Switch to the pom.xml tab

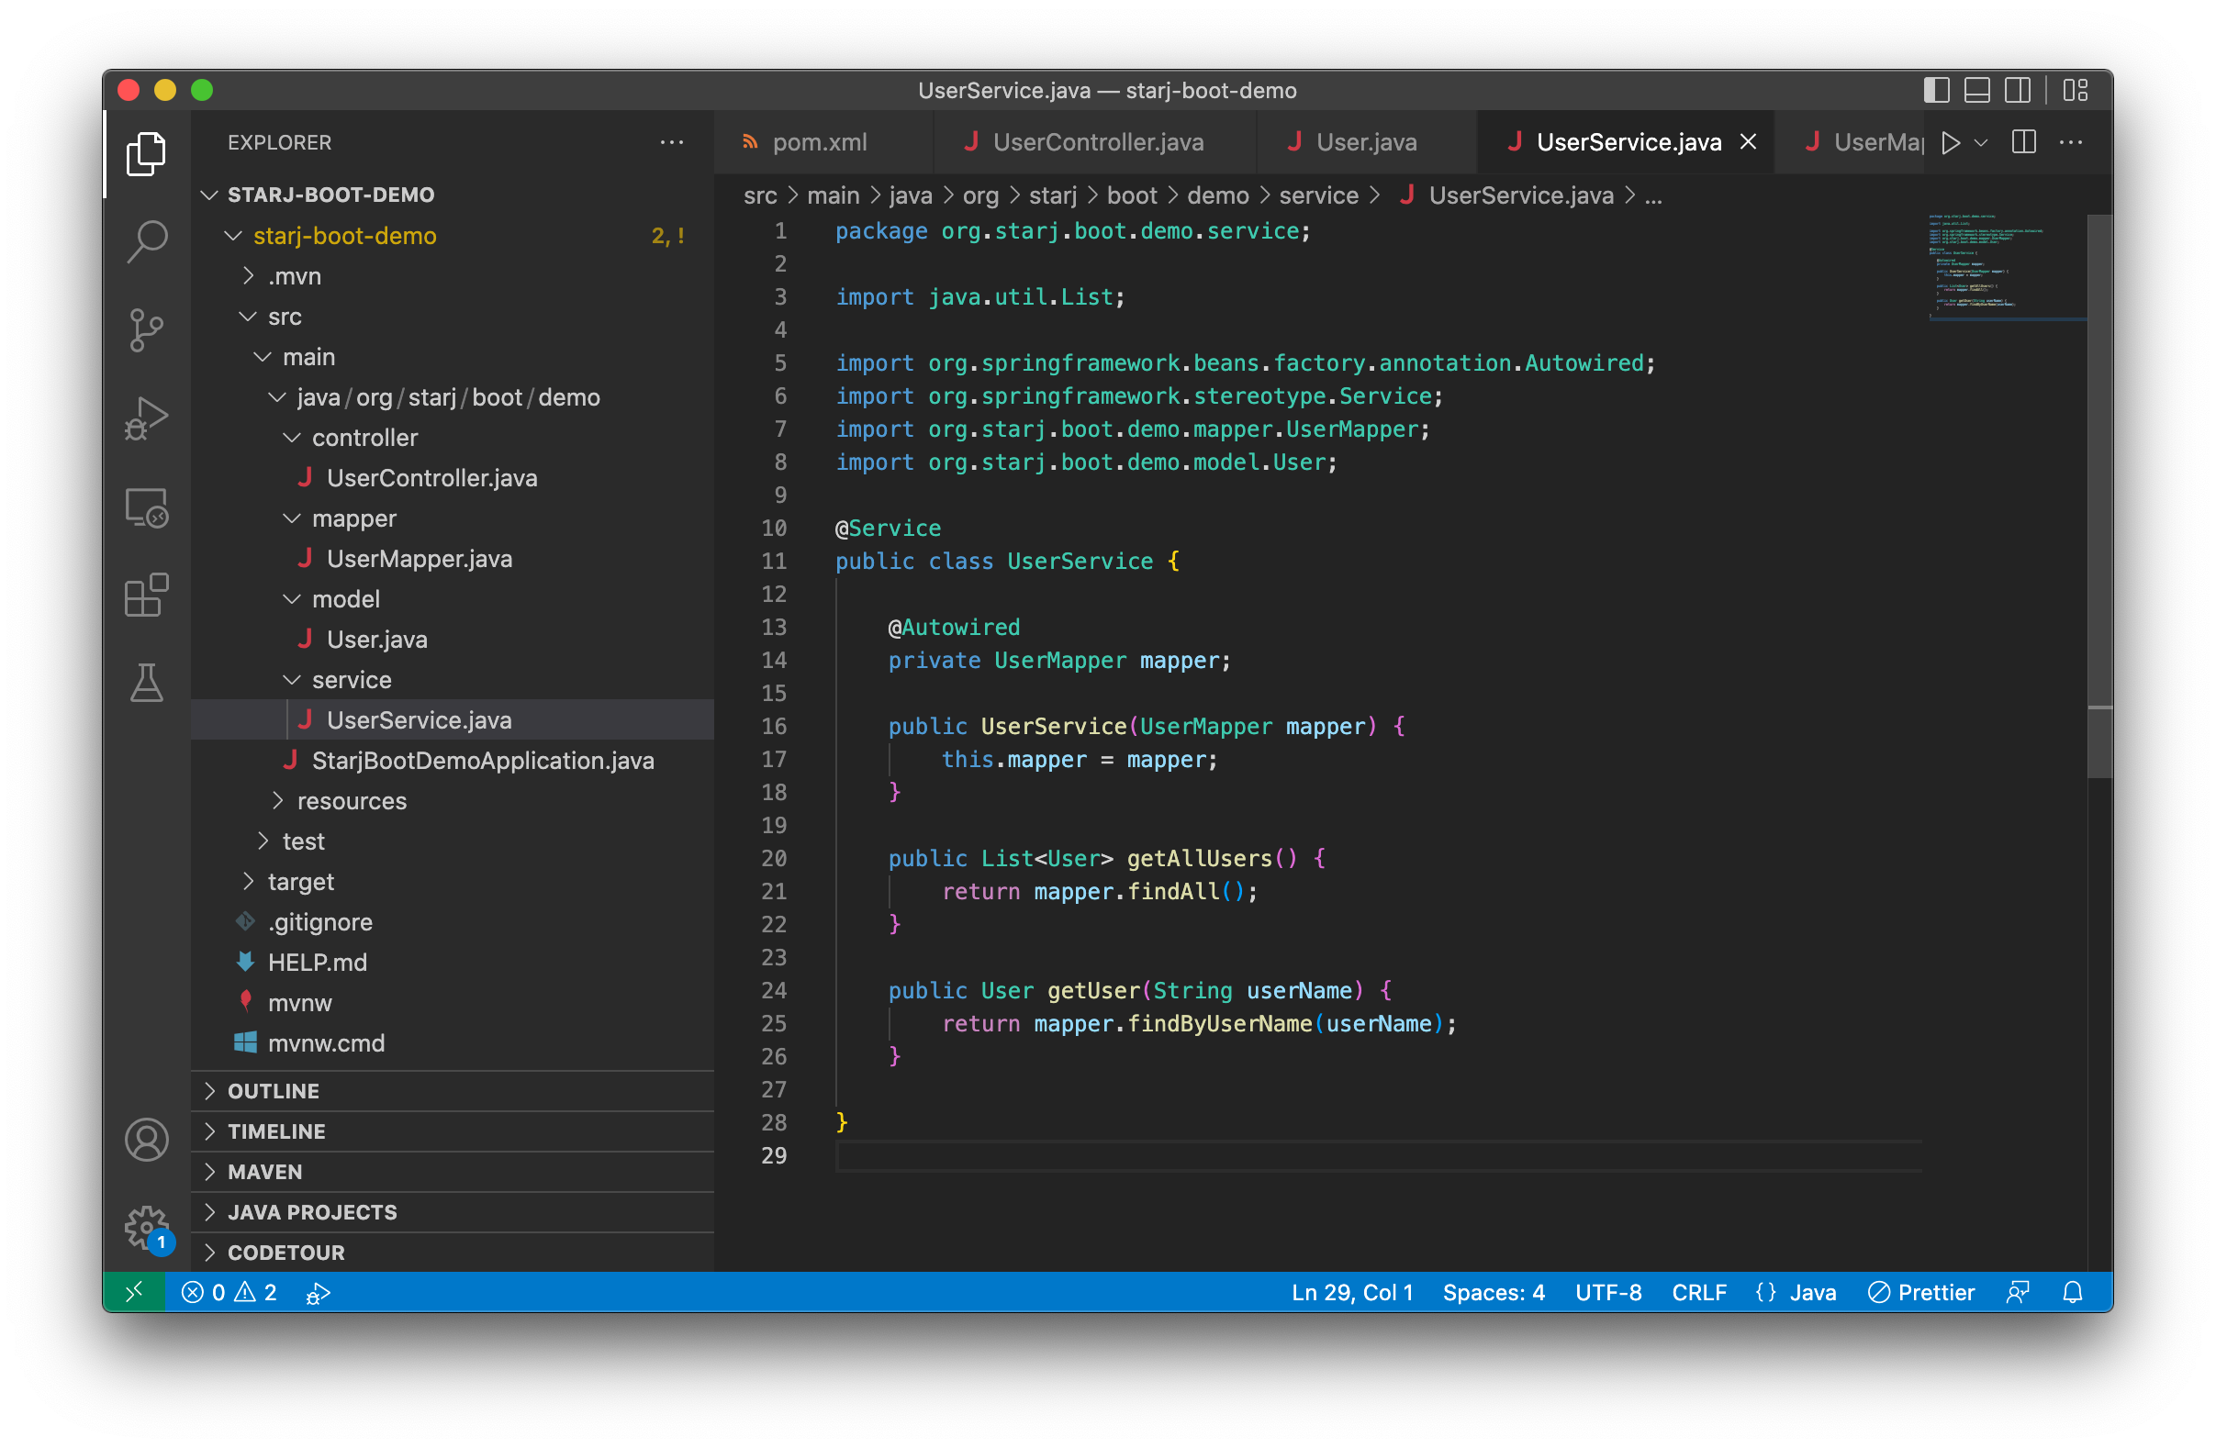(x=819, y=142)
